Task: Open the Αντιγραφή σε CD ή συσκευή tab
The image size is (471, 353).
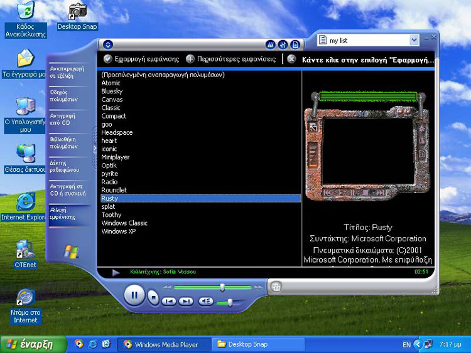Action: tap(69, 190)
